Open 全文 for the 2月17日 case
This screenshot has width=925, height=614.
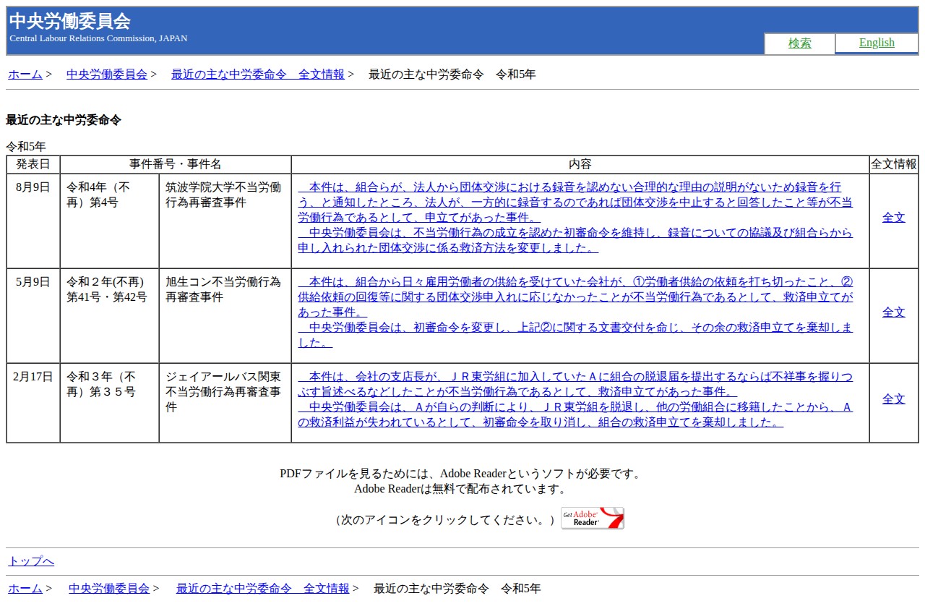tap(894, 399)
